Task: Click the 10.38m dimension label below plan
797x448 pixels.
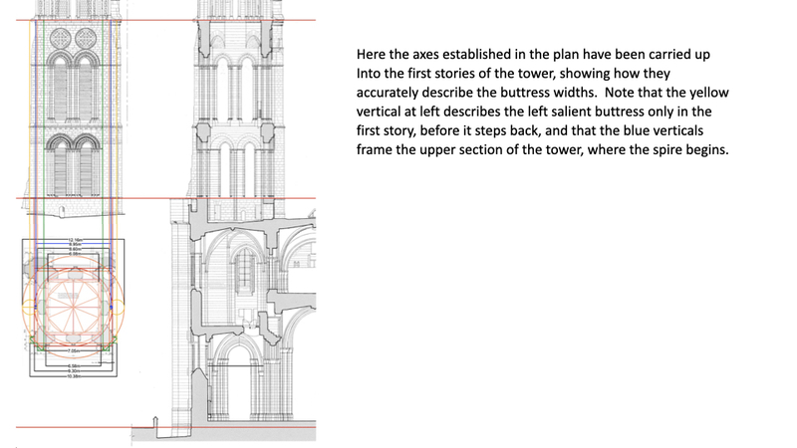Action: click(74, 376)
